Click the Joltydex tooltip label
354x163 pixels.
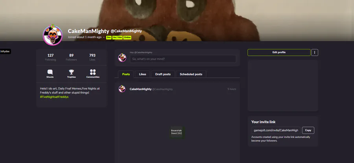[6, 51]
